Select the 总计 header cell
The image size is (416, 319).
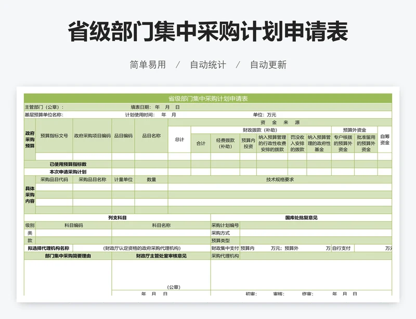click(x=179, y=139)
